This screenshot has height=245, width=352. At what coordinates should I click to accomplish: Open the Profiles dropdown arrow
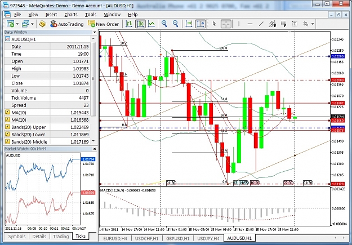(32, 24)
